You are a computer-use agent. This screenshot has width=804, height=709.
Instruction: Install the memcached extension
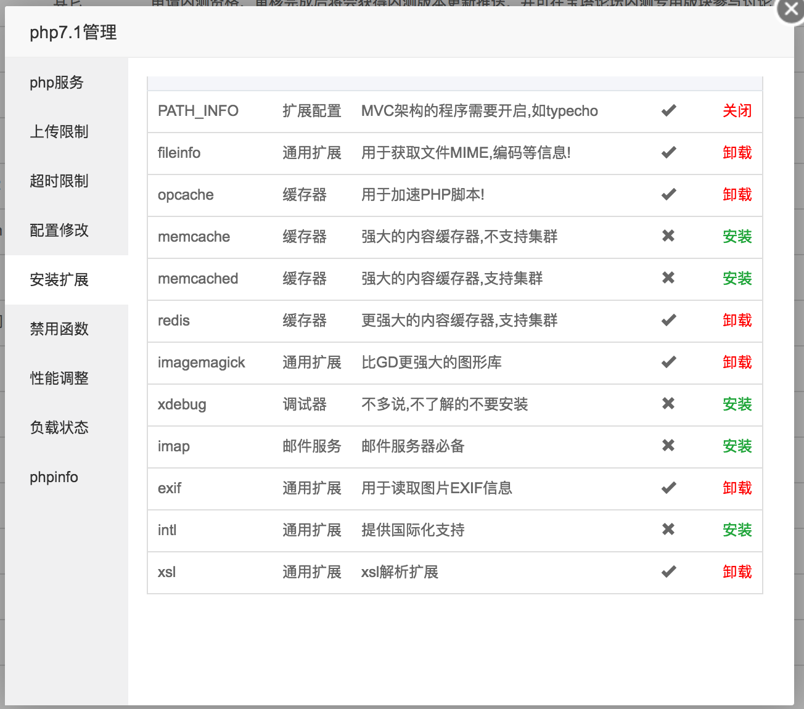coord(737,279)
